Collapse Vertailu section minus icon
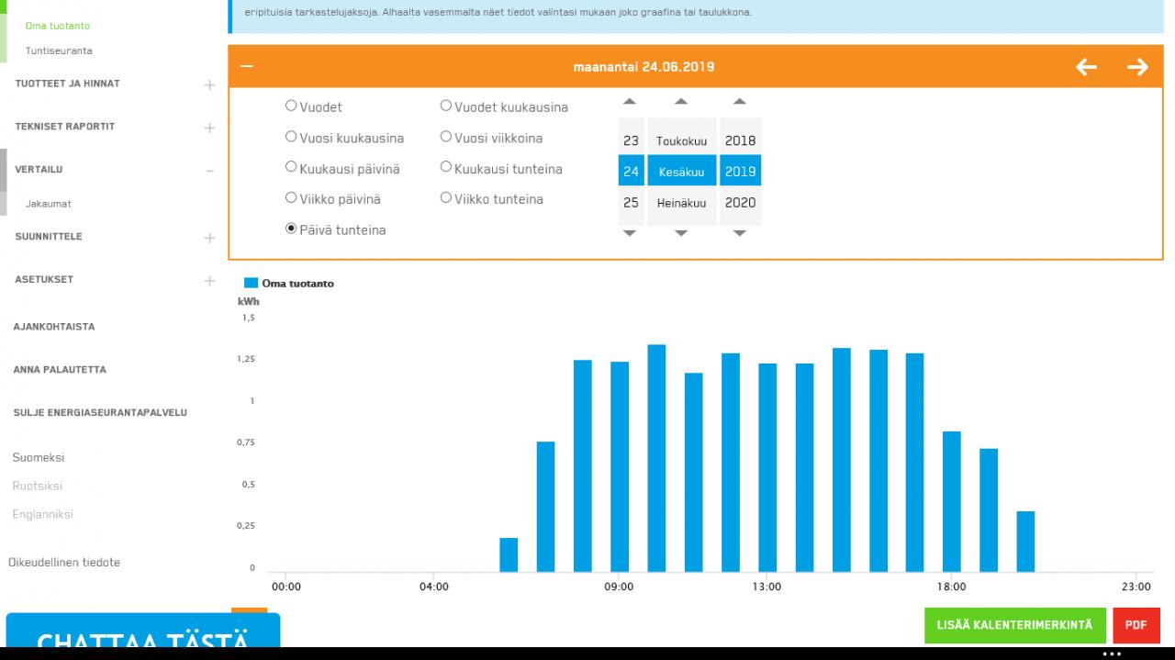The height and width of the screenshot is (660, 1175). click(209, 171)
